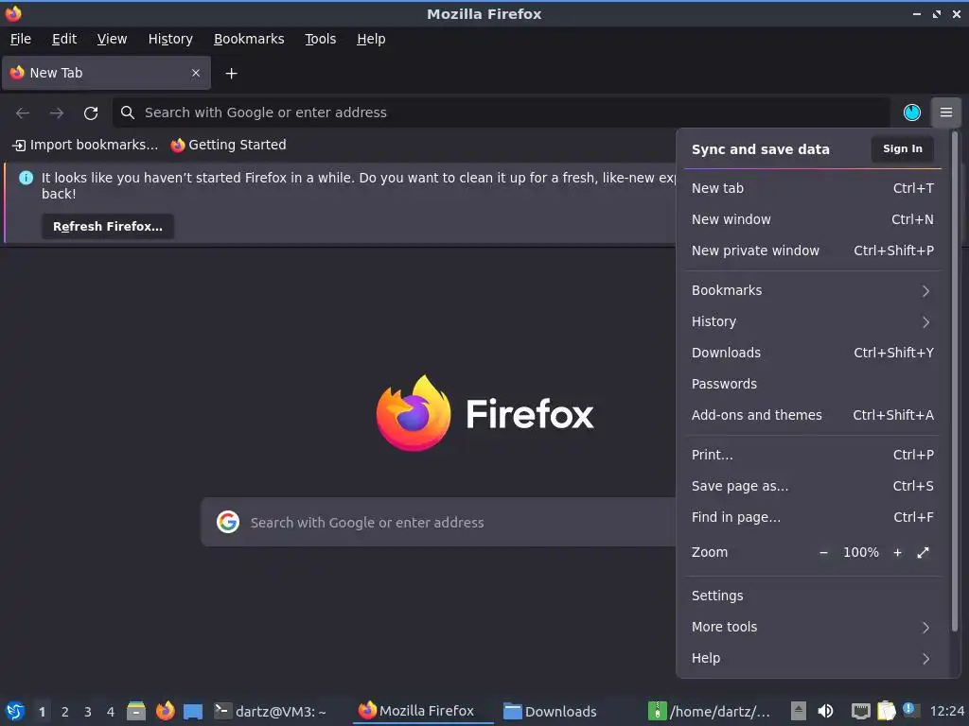Open the Firefox account avatar icon

(911, 112)
